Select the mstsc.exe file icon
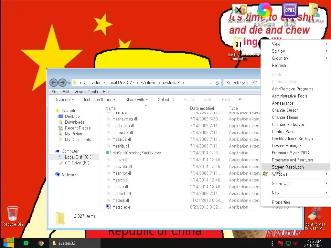The height and width of the screenshot is (248, 331). point(109,207)
